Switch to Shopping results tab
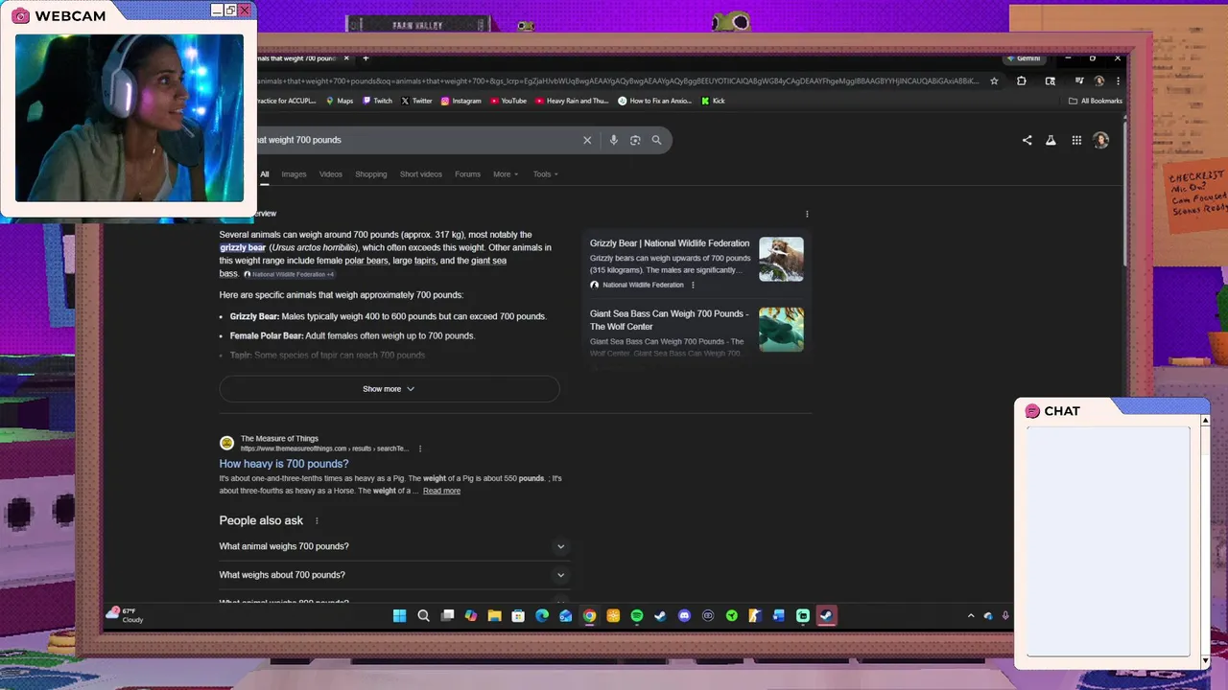This screenshot has height=690, width=1228. pyautogui.click(x=371, y=174)
